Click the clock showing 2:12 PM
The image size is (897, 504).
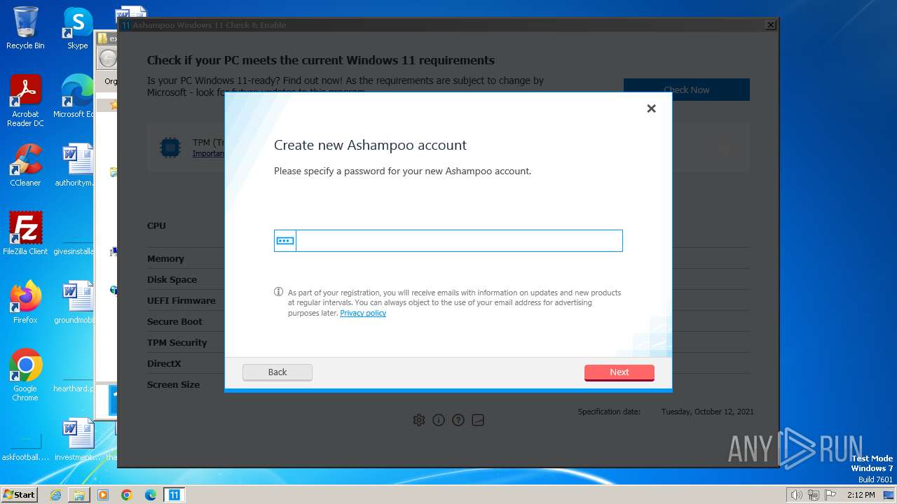861,495
